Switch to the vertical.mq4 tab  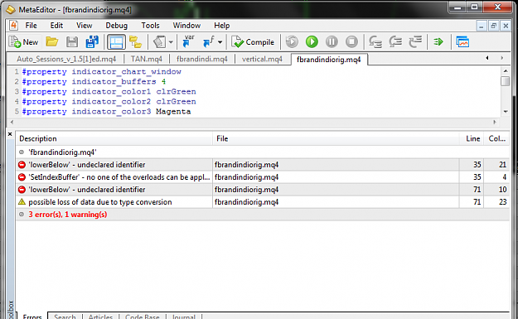[262, 59]
